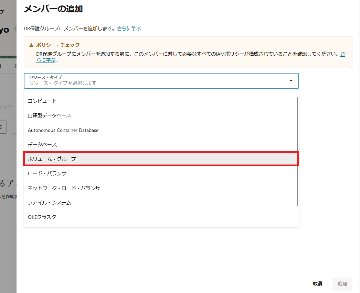The height and width of the screenshot is (293, 360).
Task: Open the さらに学ぶ link at the top
Action: (128, 29)
